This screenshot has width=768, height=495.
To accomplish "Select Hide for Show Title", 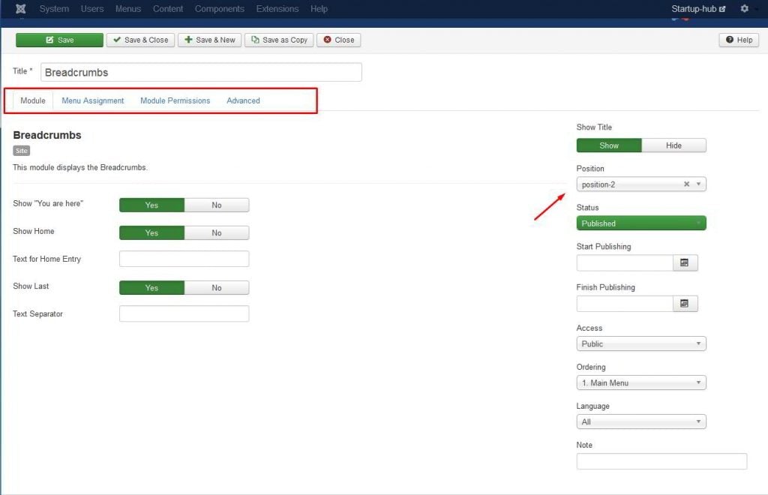I will click(x=673, y=145).
